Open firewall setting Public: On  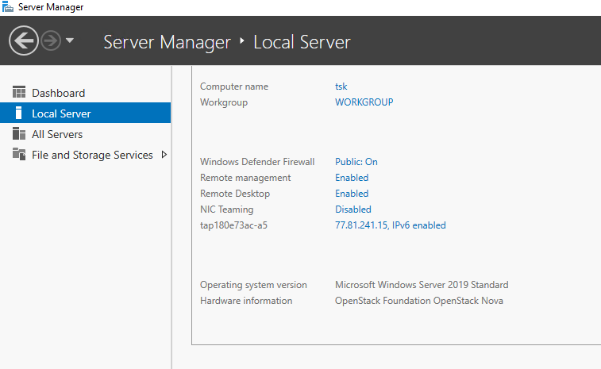pos(356,162)
